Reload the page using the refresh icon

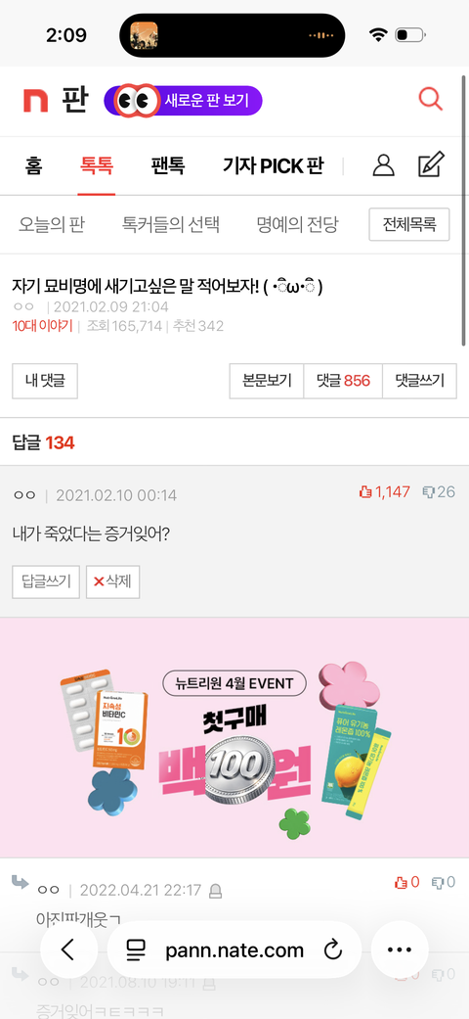(333, 950)
